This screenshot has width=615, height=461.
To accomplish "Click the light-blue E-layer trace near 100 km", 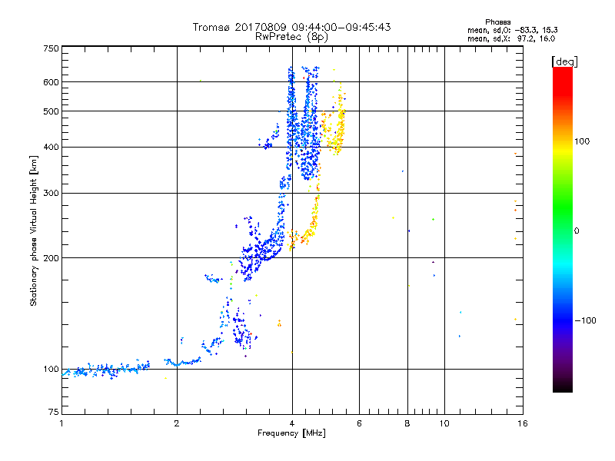I will tap(106, 370).
